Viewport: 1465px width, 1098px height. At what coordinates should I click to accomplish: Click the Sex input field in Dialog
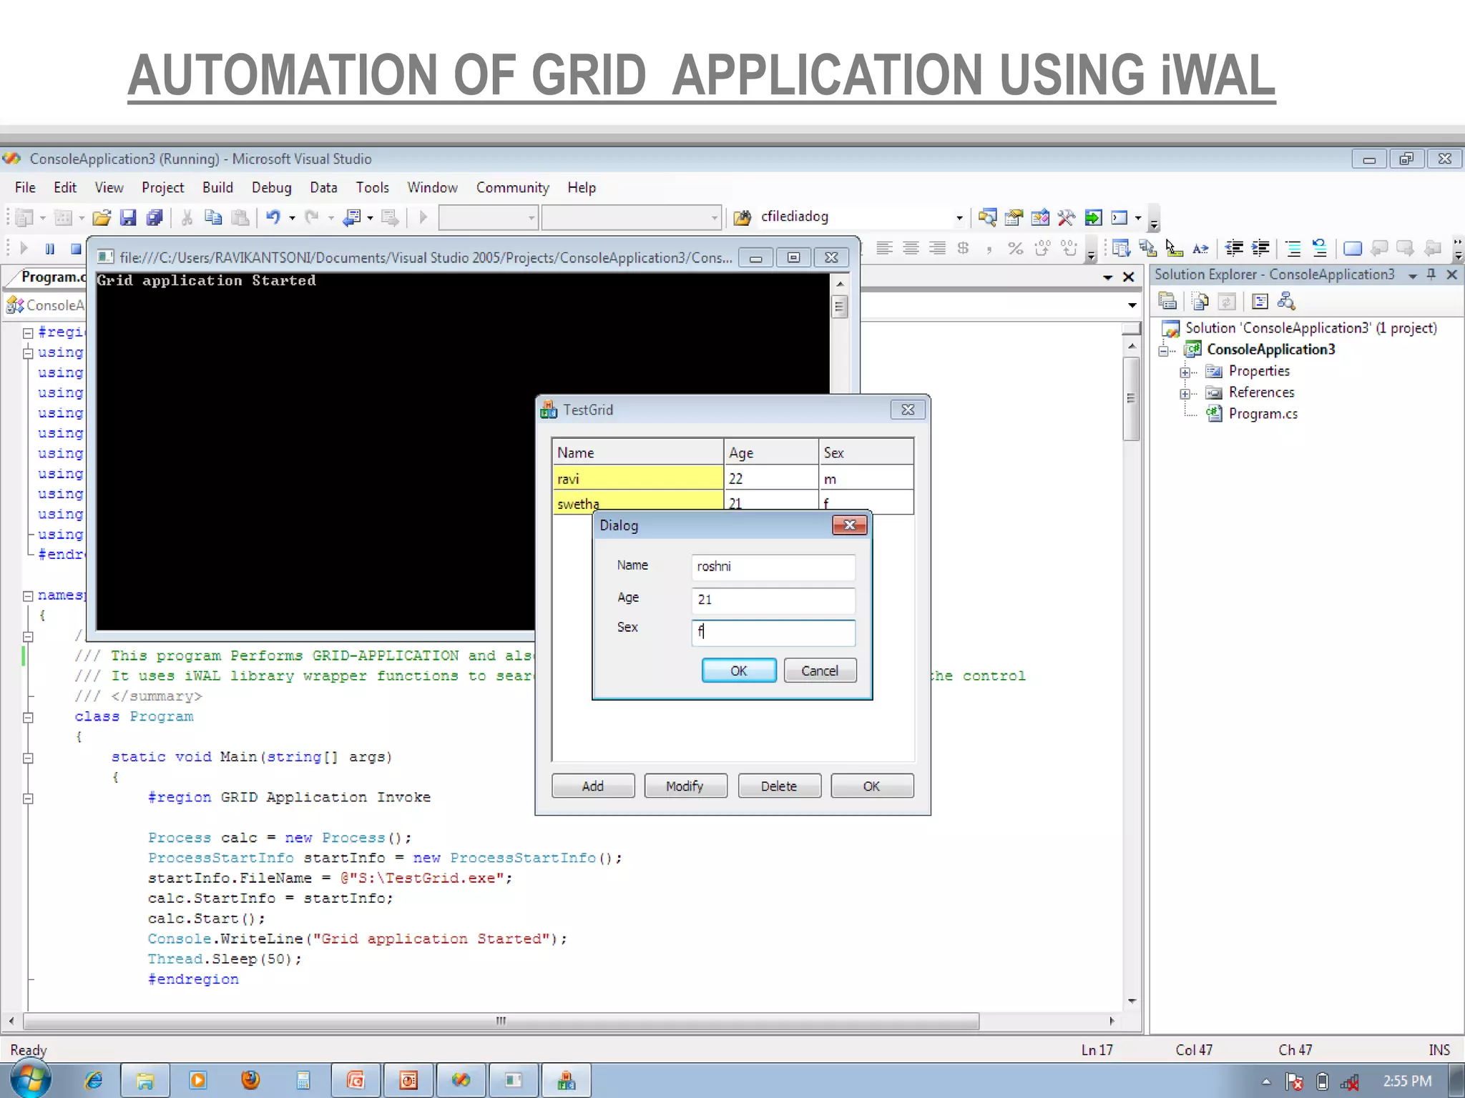(x=773, y=632)
